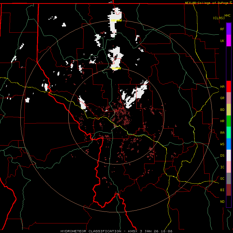233x233 pixels.
Task: Click the HHC product label
Action: [228, 16]
